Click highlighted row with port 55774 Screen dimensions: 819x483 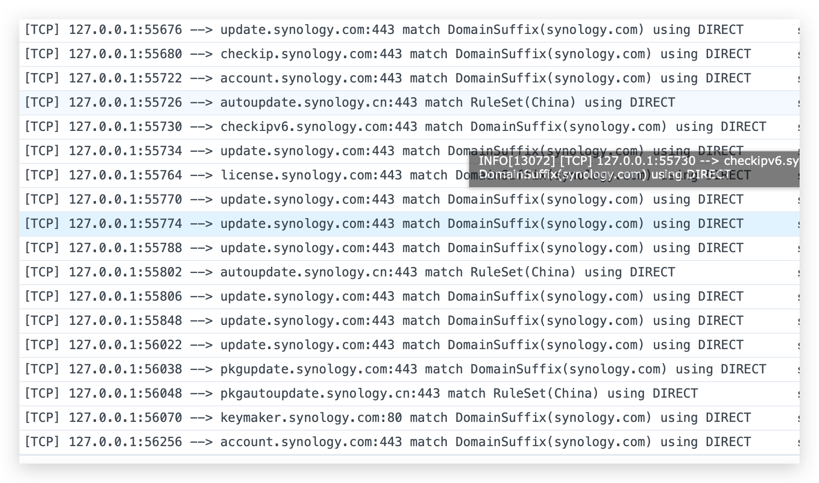[409, 224]
